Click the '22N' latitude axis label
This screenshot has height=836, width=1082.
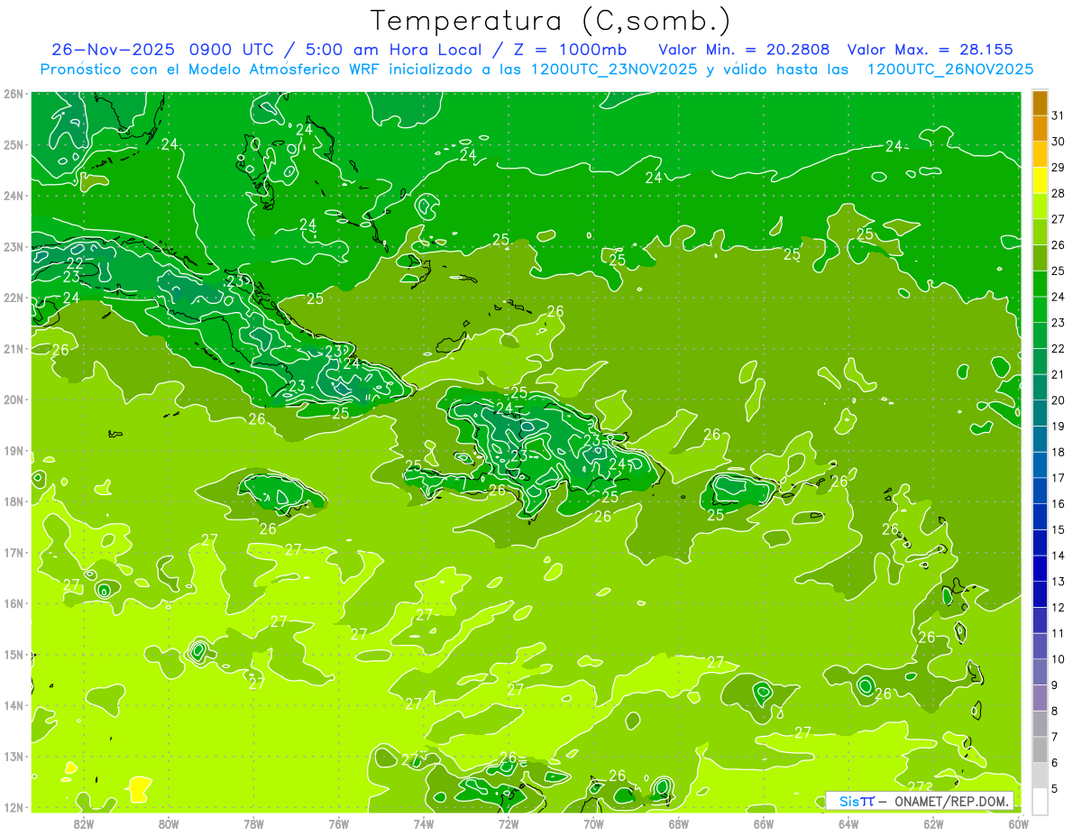[14, 298]
